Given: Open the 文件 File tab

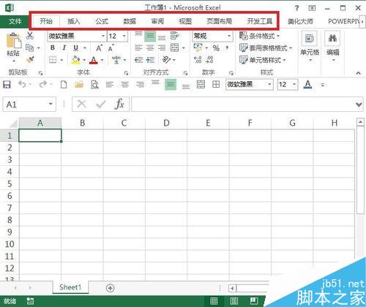Looking at the screenshot, I should click(x=15, y=22).
